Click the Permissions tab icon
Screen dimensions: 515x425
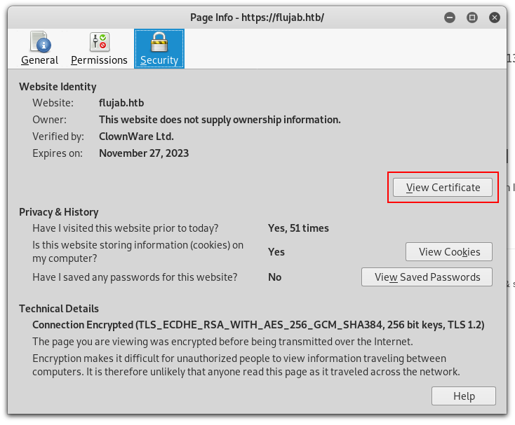point(100,41)
